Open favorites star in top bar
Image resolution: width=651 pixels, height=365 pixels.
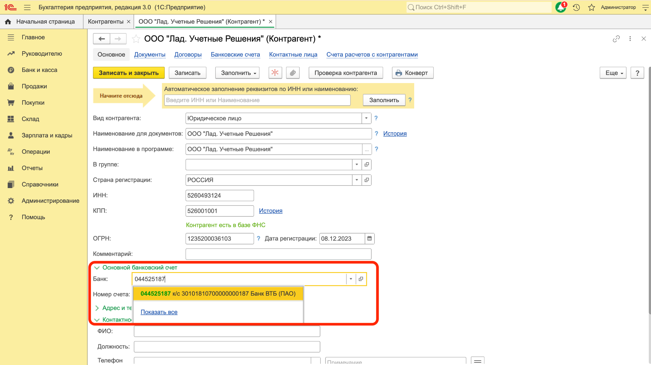pos(591,7)
